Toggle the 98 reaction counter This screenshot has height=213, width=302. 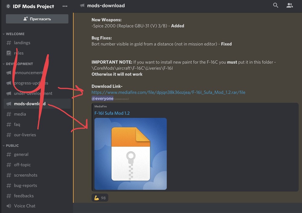[x=103, y=198]
